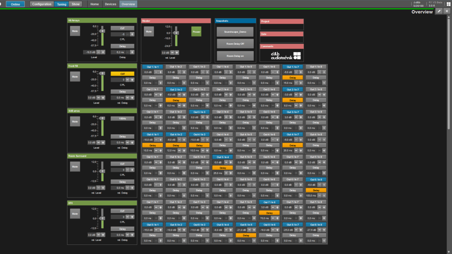Increase Out 8 / In 8 gain with plus

(x=324, y=230)
